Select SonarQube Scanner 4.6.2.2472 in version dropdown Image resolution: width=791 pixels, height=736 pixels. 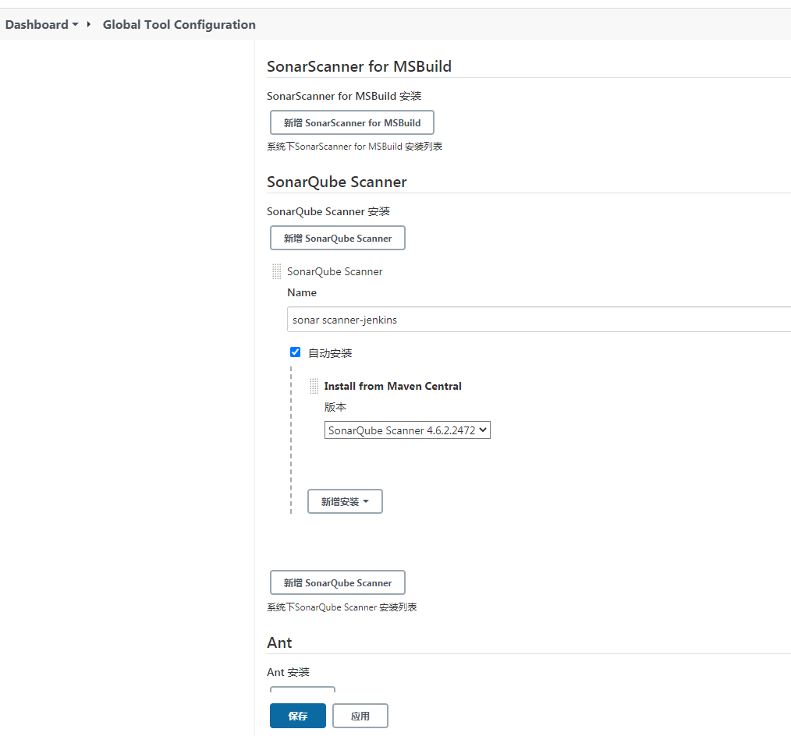[407, 430]
